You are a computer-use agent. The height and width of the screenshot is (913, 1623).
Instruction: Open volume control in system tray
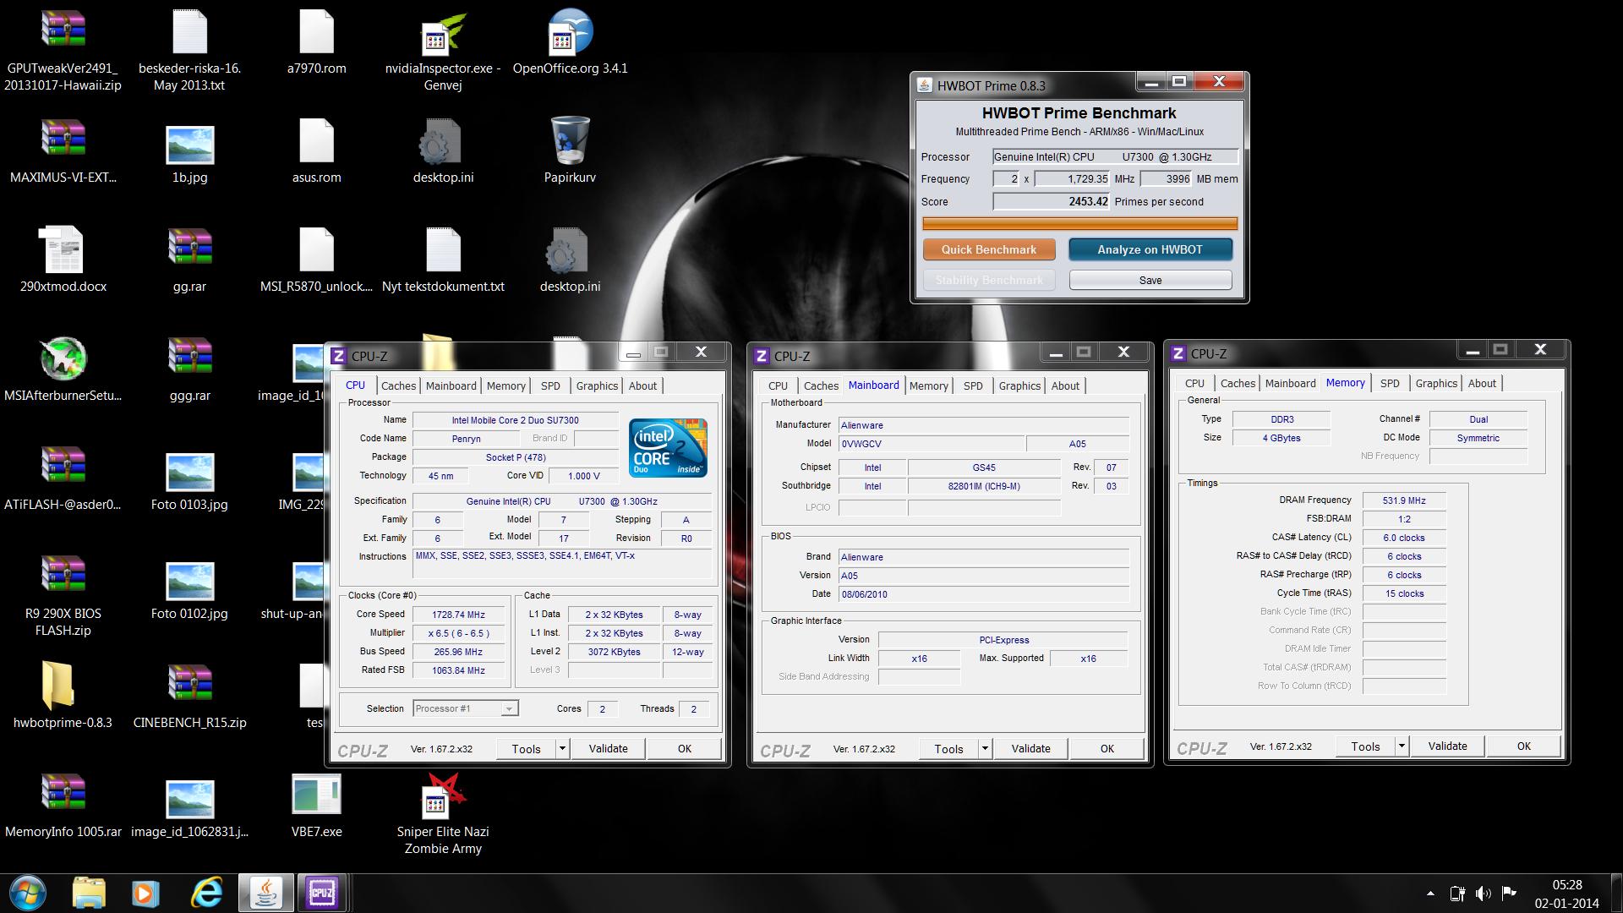1483,893
